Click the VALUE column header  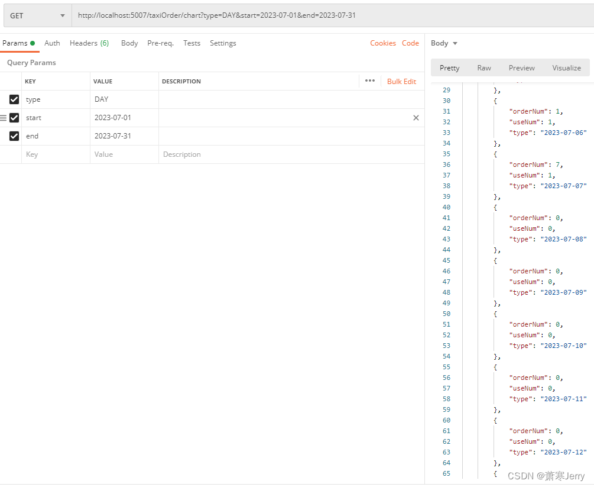103,81
